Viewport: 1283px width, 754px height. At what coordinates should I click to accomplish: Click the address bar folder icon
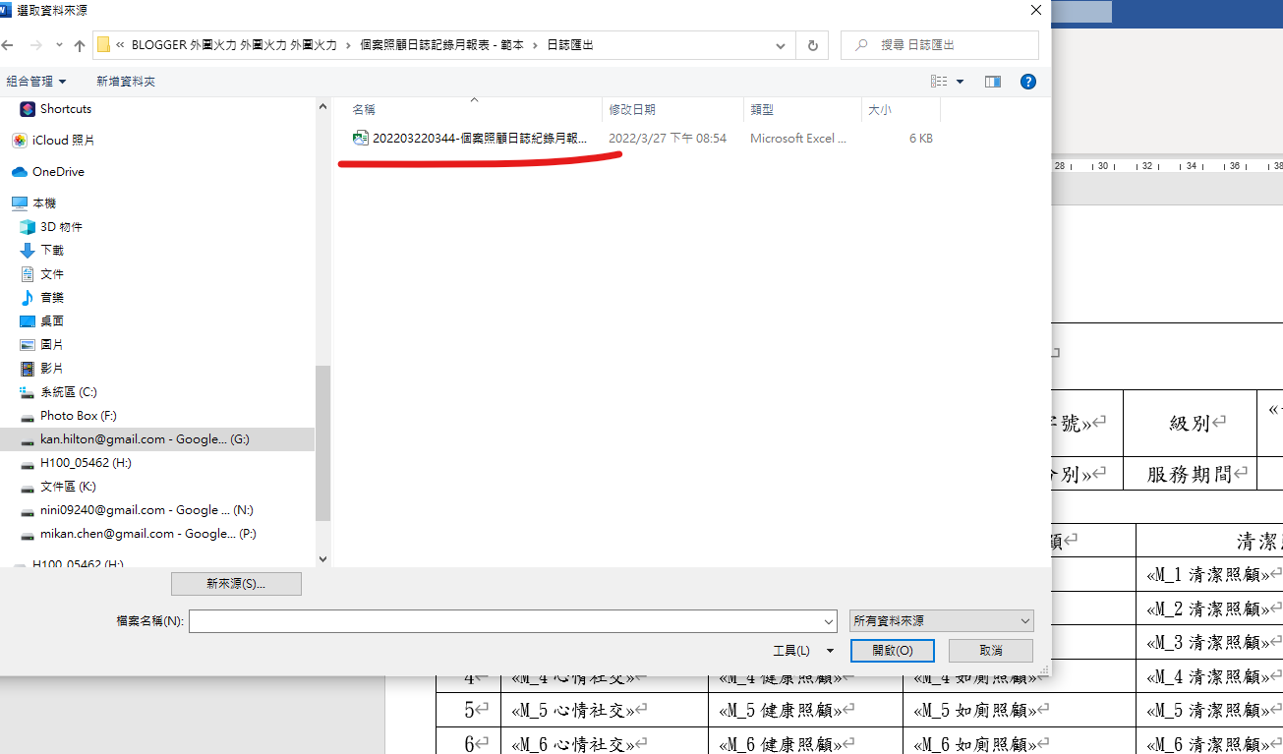[103, 45]
